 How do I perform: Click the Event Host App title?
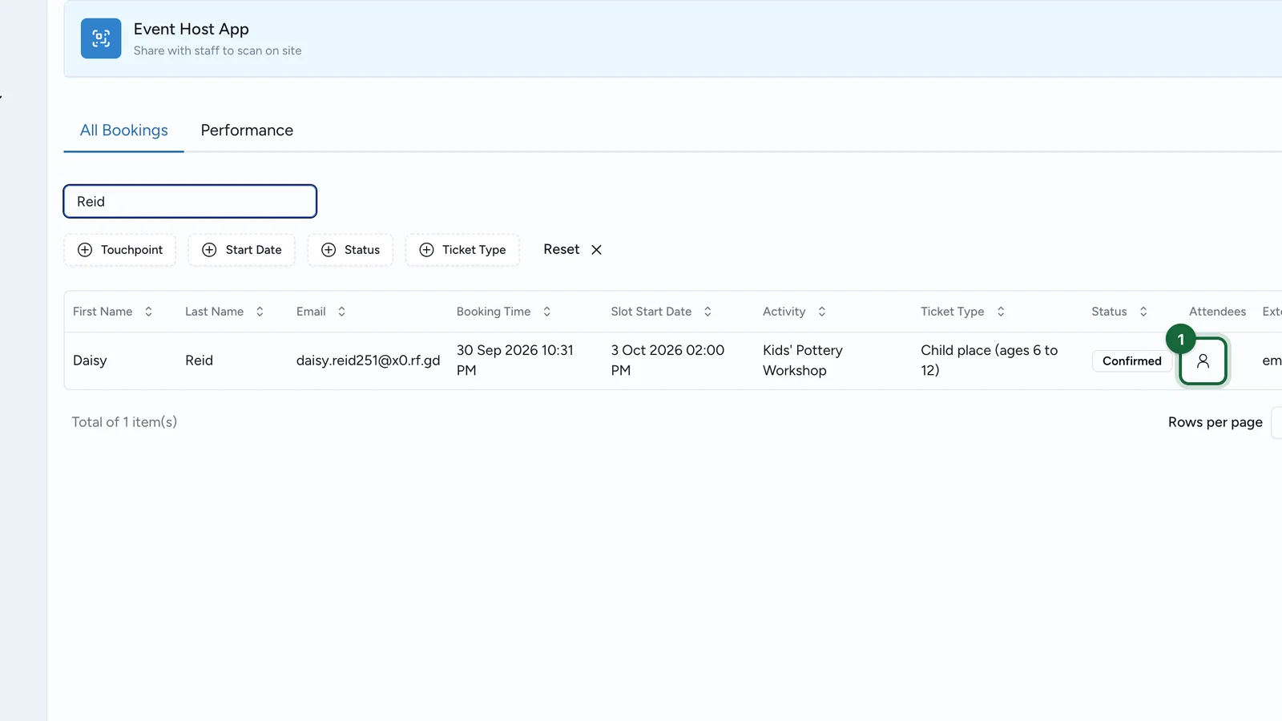(x=191, y=29)
